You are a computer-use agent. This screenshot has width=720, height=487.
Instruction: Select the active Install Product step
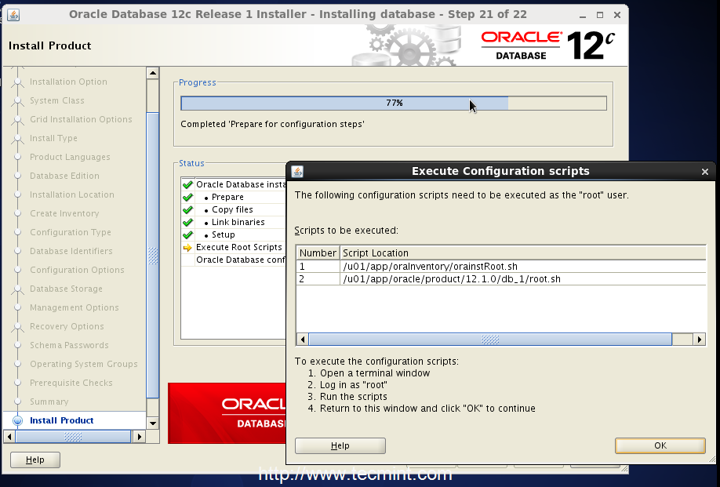[x=61, y=420]
